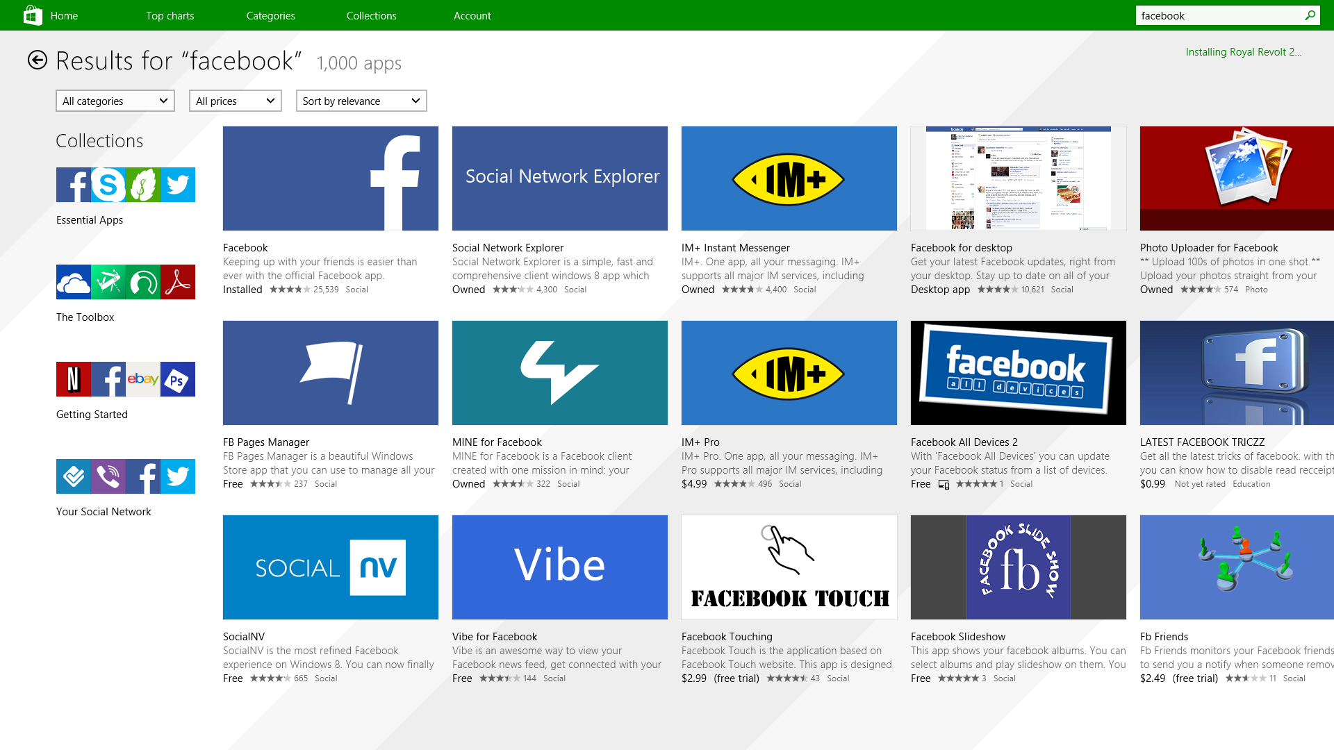The width and height of the screenshot is (1334, 750).
Task: Open the SocialNV app tile
Action: (x=330, y=567)
